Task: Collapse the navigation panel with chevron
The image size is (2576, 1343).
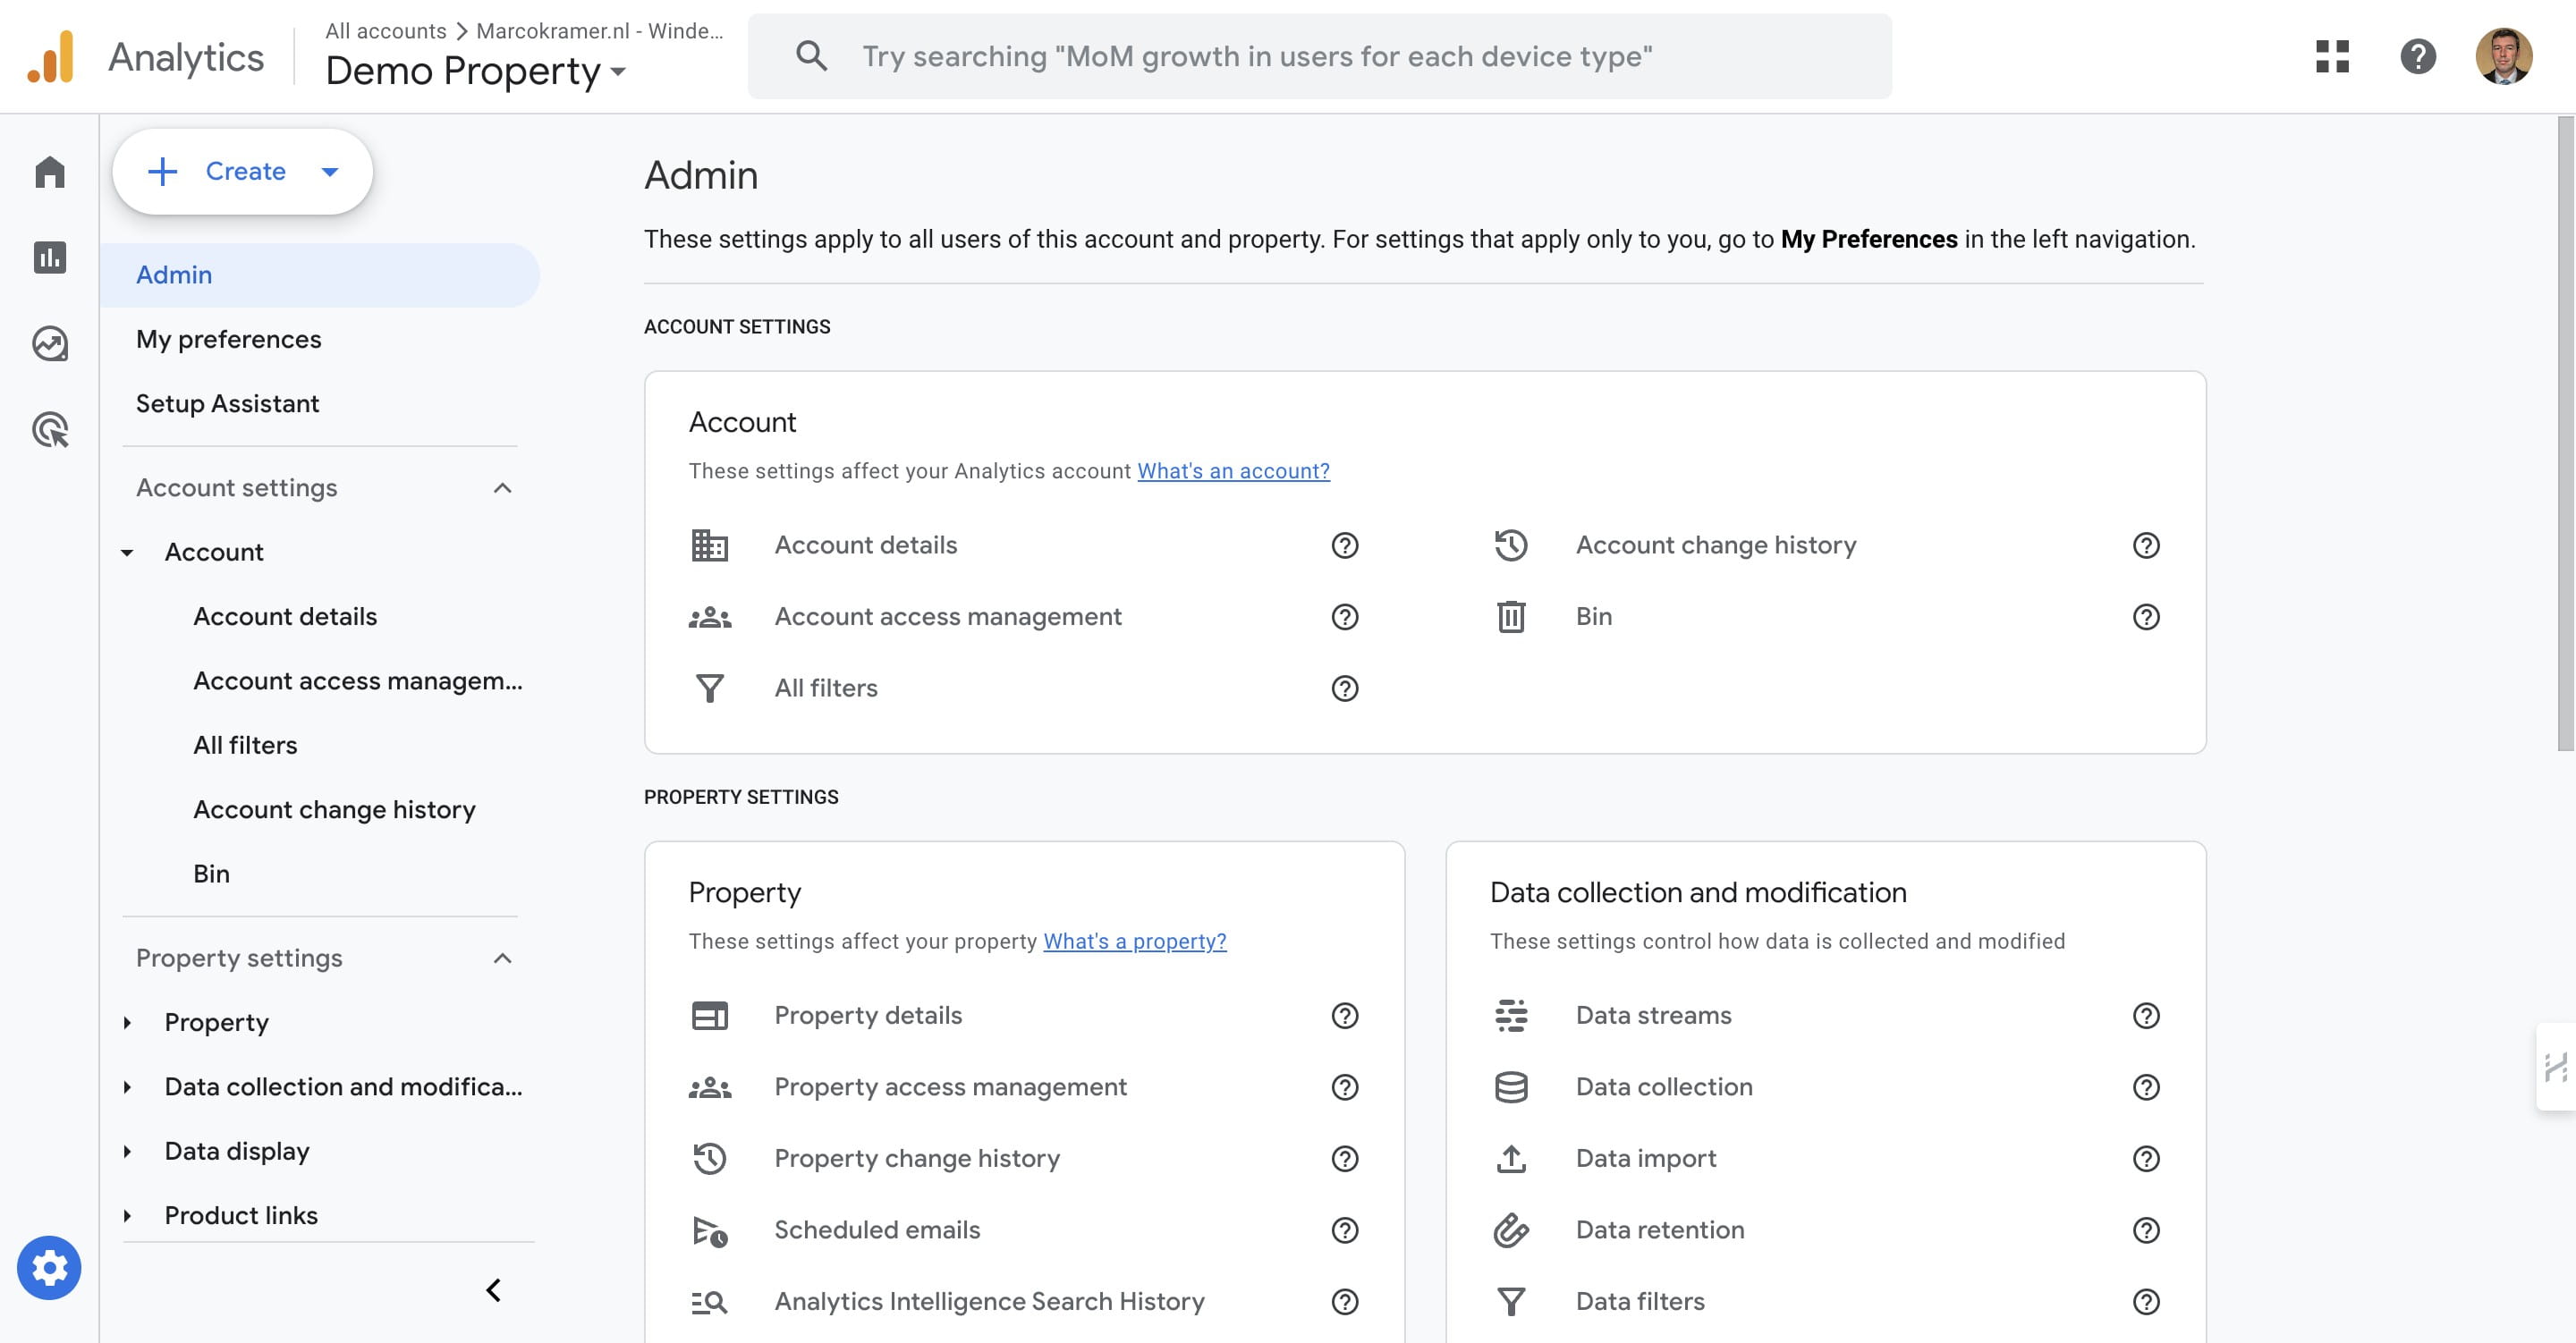Action: (x=493, y=1290)
